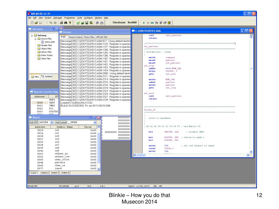Click the Step Into debugger icon
The width and height of the screenshot is (279, 209).
pos(157,23)
